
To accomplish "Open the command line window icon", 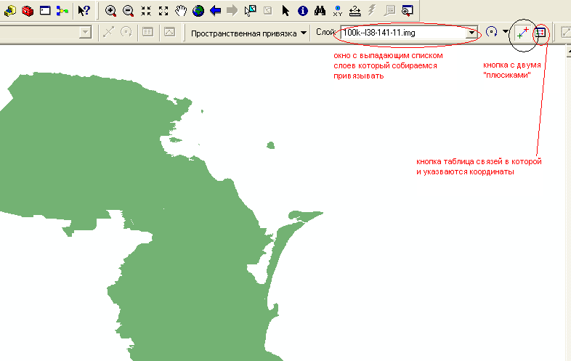I will pyautogui.click(x=45, y=11).
